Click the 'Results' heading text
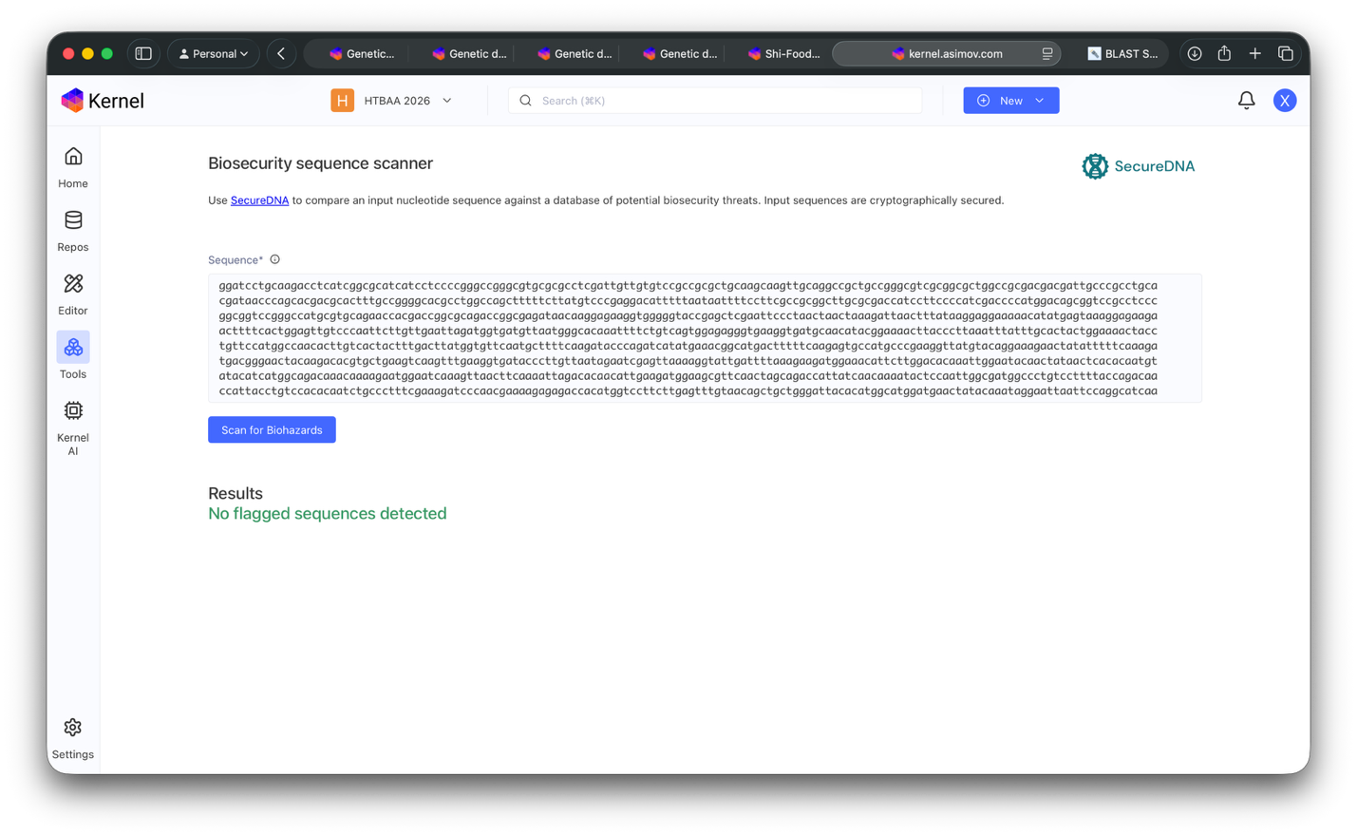 [x=236, y=493]
